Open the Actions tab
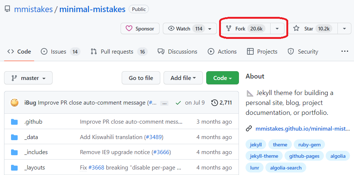 click(x=222, y=52)
